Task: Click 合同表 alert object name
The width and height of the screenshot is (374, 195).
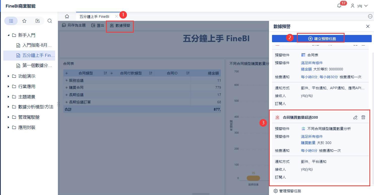Action: point(313,55)
